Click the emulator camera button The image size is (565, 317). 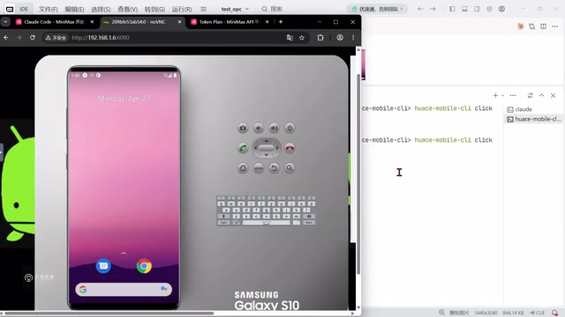coord(243,128)
